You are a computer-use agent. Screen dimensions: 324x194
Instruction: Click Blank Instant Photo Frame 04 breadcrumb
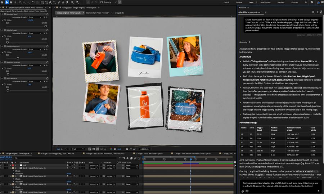[98, 13]
